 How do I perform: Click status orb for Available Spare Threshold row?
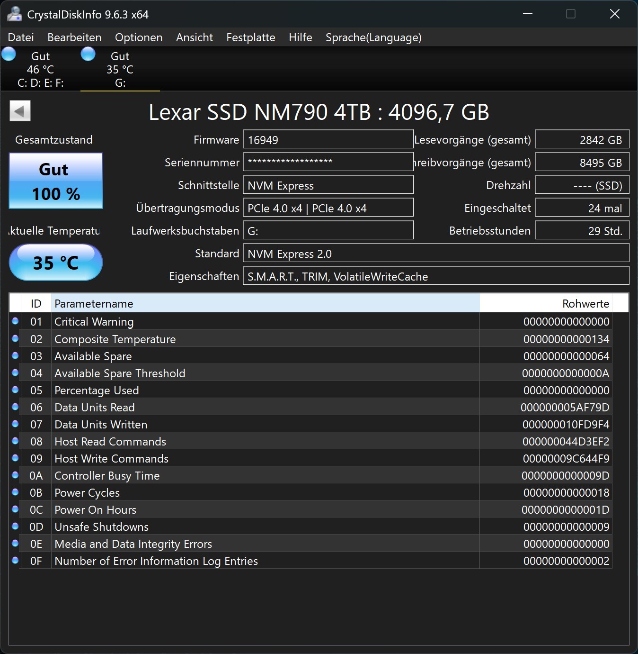coord(15,372)
